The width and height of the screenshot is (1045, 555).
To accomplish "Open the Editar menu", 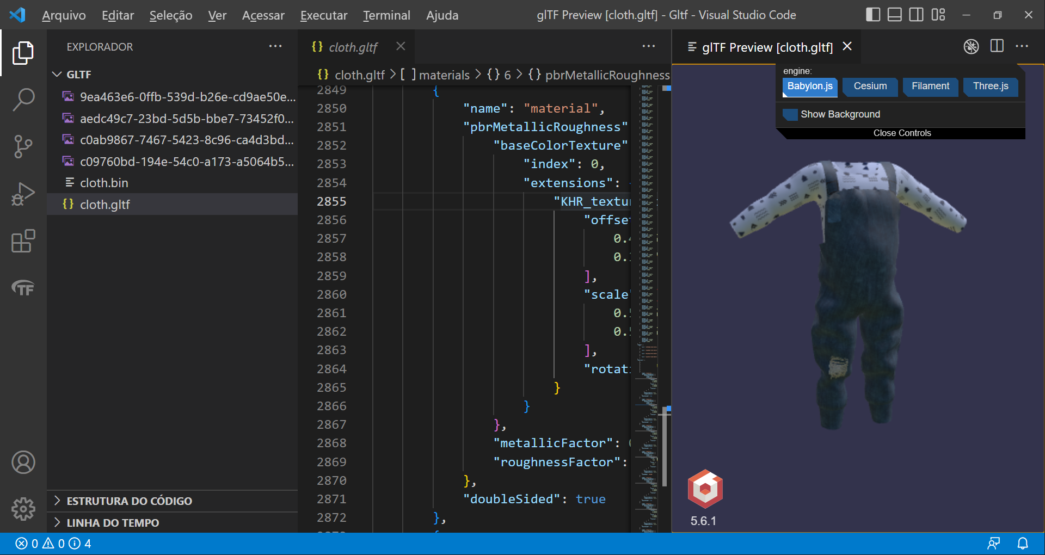I will click(x=118, y=15).
